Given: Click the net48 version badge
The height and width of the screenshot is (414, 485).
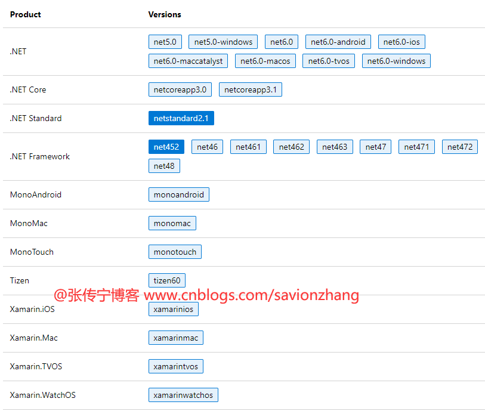Looking at the screenshot, I should click(x=164, y=166).
